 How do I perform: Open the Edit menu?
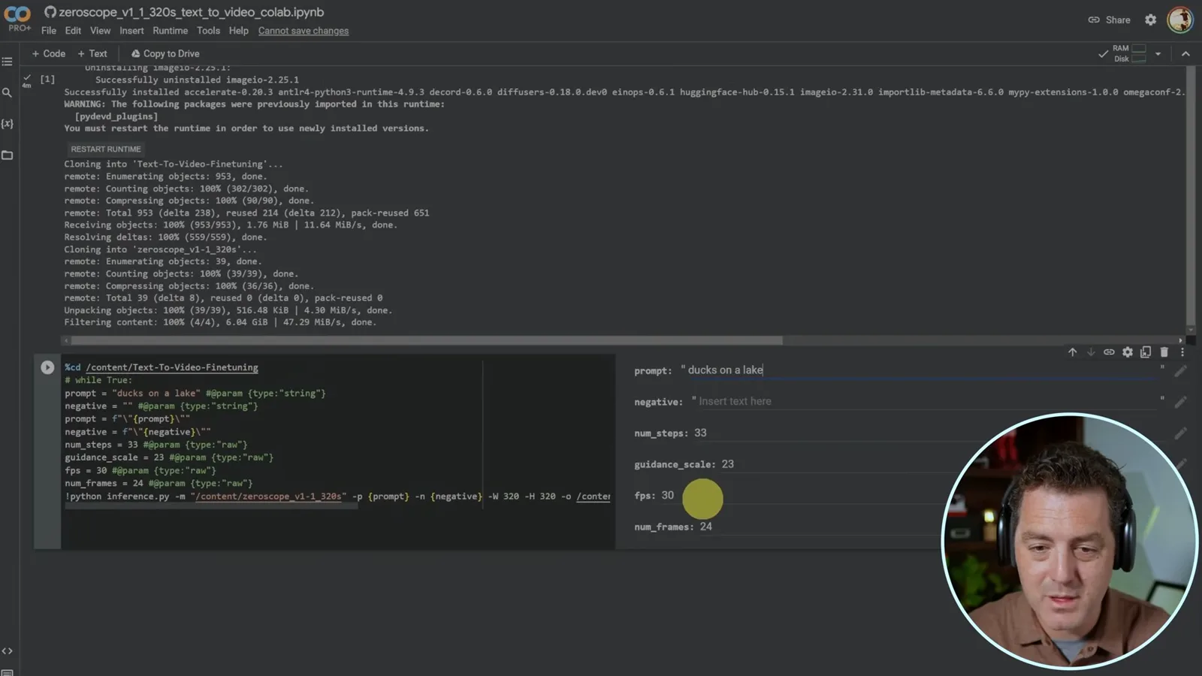(73, 31)
